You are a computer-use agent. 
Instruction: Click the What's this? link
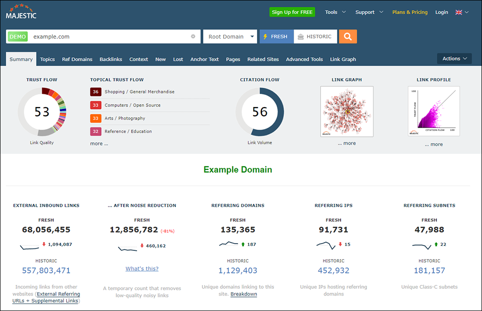coord(142,269)
